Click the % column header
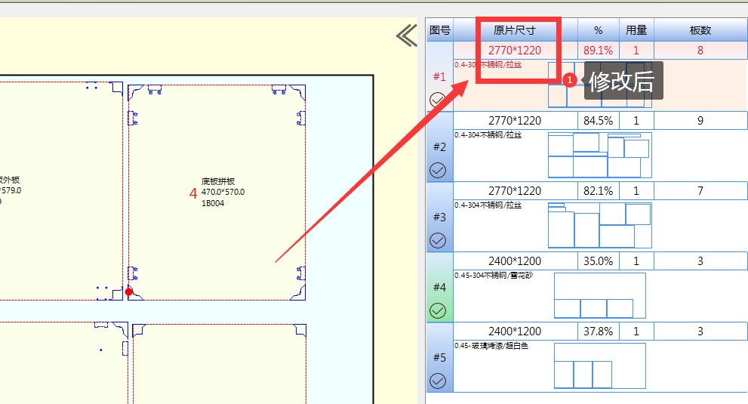The height and width of the screenshot is (404, 748). click(x=599, y=30)
